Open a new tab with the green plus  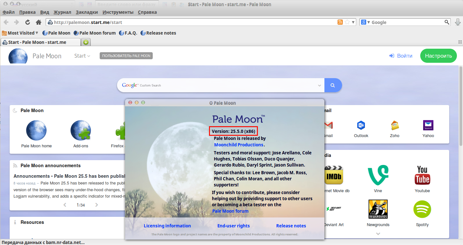[86, 42]
